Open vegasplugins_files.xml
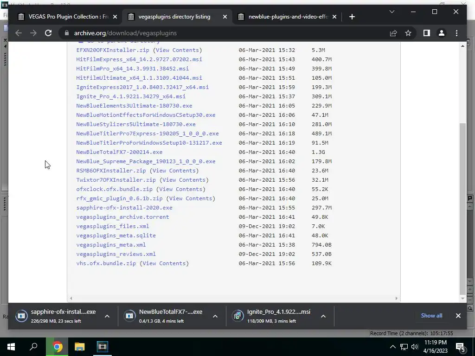This screenshot has width=475, height=356. pyautogui.click(x=113, y=226)
